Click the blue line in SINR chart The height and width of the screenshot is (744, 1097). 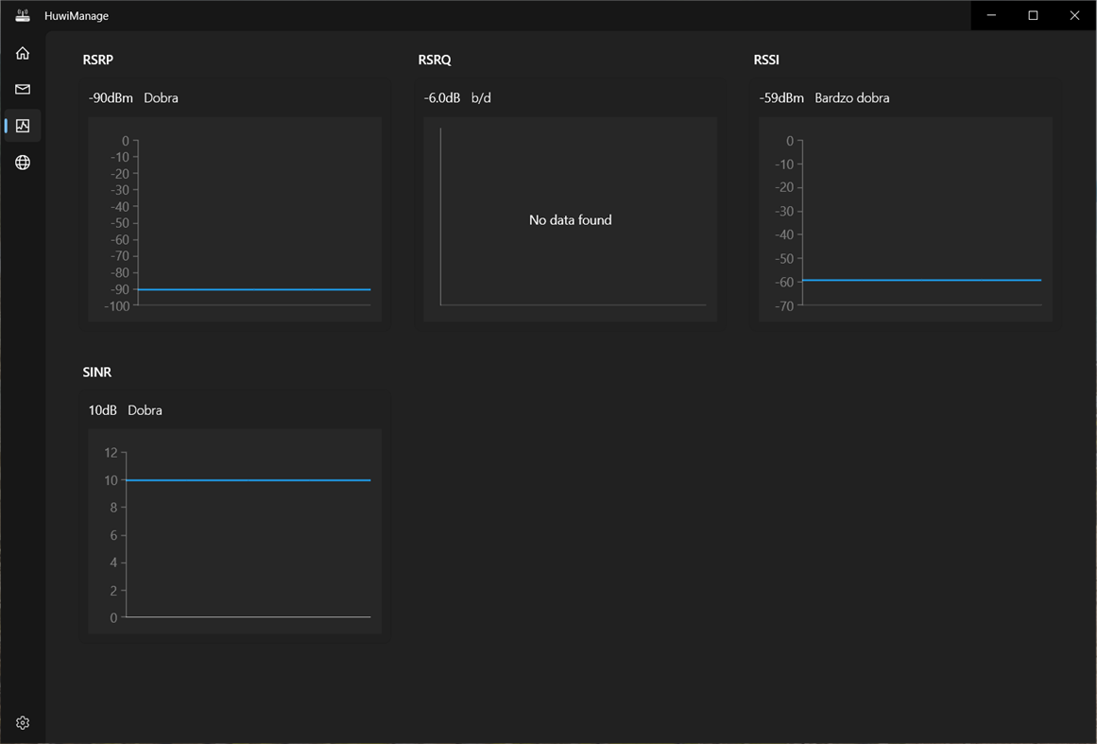point(249,480)
